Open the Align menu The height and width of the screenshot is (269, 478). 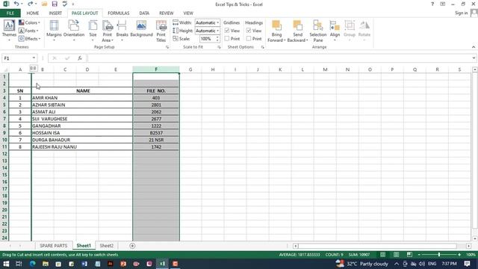(335, 31)
